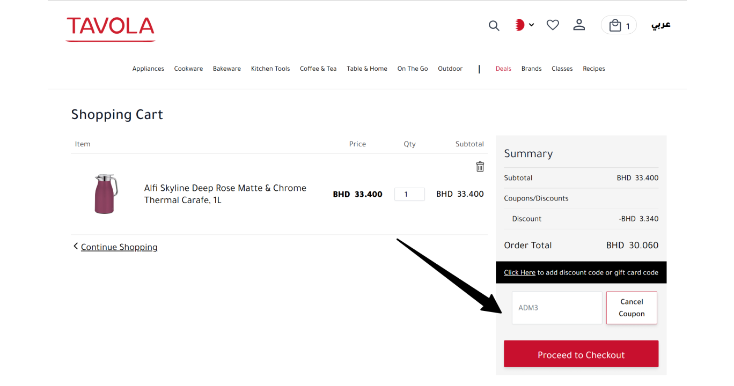Screen dimensions: 734x386
Task: Click the Summary Subtotal value BHD 33.400
Action: (637, 178)
